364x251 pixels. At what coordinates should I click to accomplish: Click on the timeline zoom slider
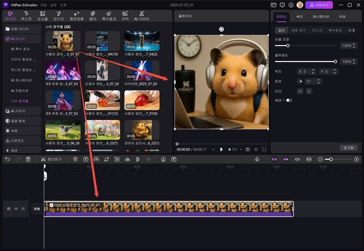[338, 160]
